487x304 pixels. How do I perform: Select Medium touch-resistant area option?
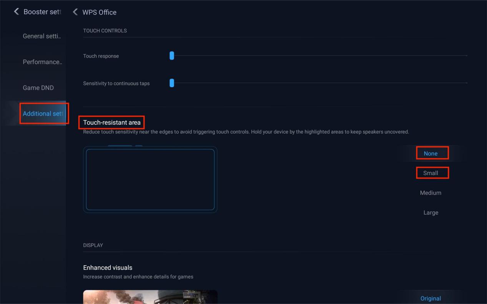click(x=430, y=193)
